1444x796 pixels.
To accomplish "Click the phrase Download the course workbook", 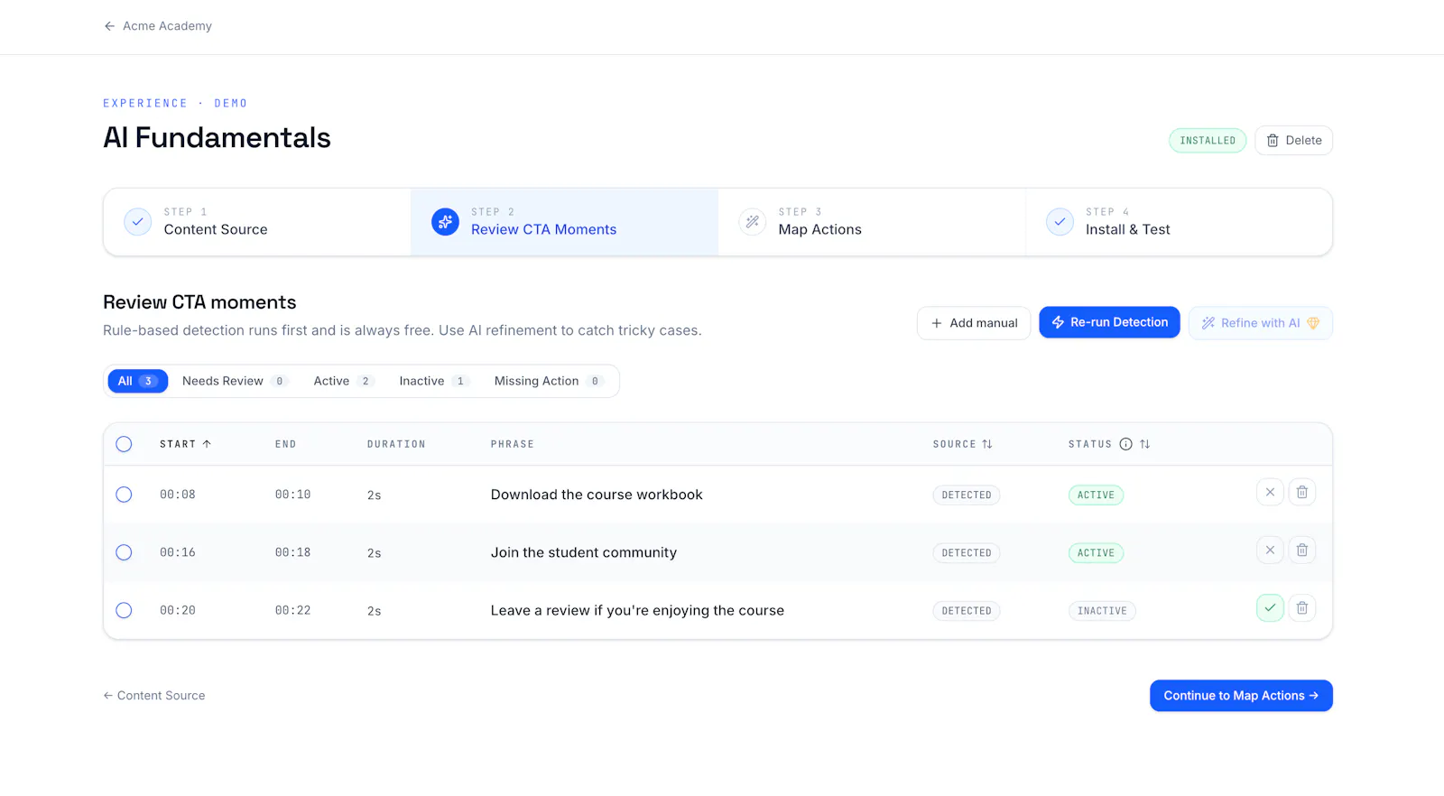I will pyautogui.click(x=597, y=495).
